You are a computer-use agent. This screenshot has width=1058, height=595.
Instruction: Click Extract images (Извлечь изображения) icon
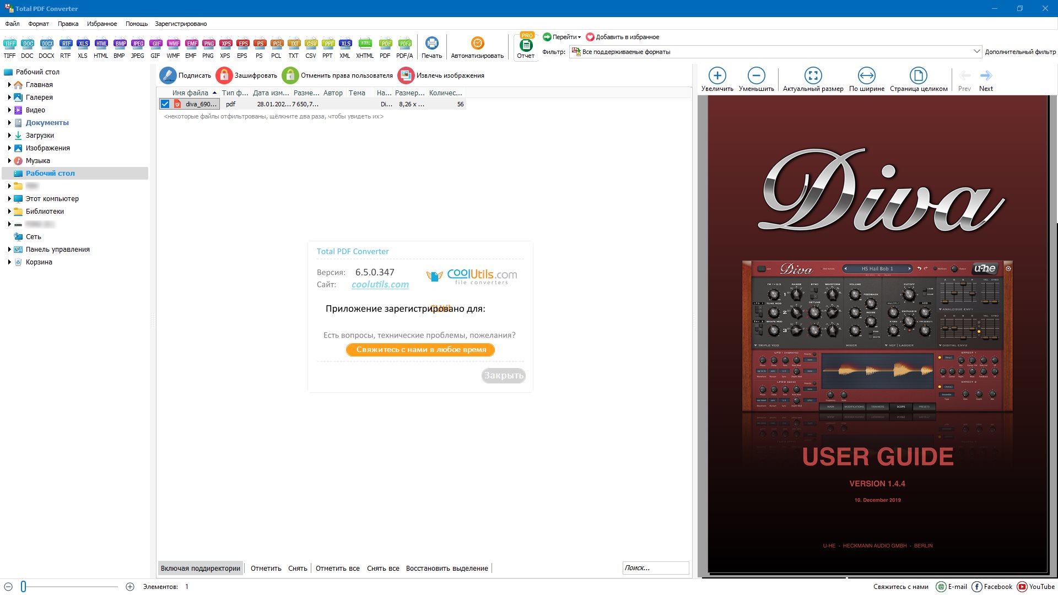coord(406,75)
